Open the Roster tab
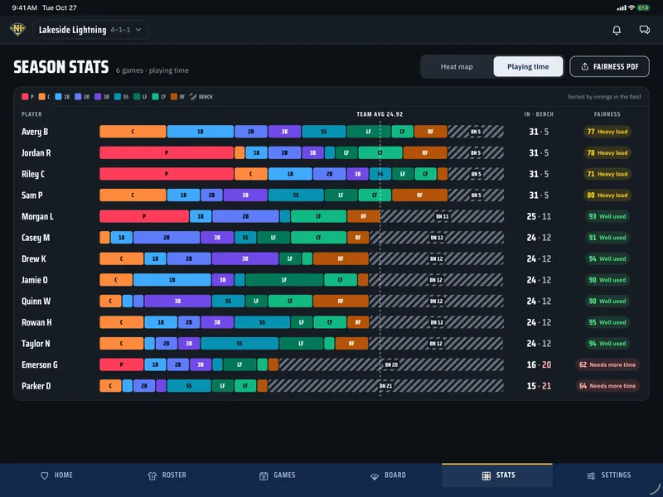 tap(167, 475)
